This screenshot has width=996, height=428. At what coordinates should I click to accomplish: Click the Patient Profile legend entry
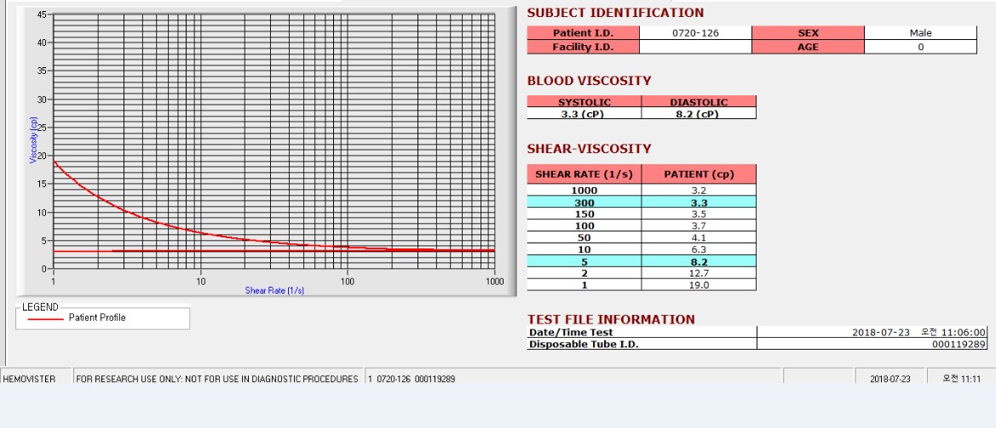click(97, 317)
